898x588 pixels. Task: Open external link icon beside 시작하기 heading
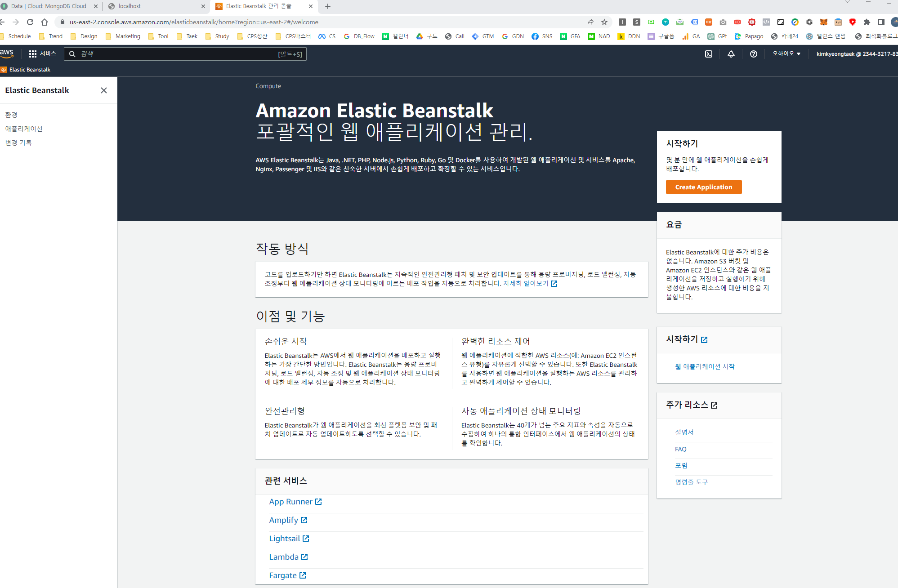point(704,340)
